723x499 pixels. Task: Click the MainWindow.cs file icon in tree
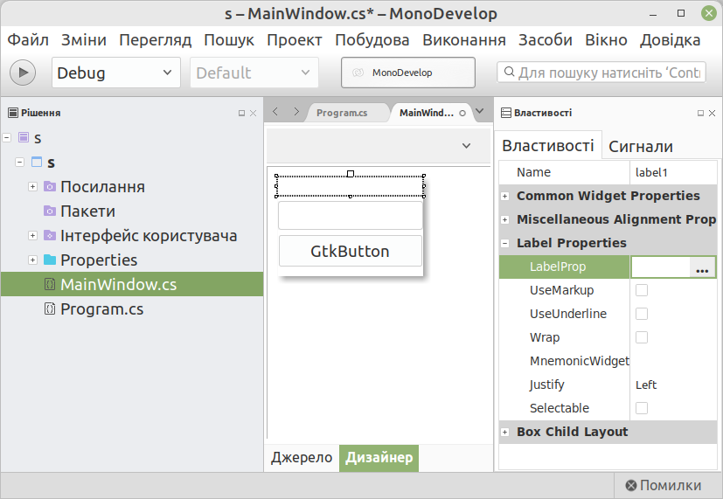49,285
